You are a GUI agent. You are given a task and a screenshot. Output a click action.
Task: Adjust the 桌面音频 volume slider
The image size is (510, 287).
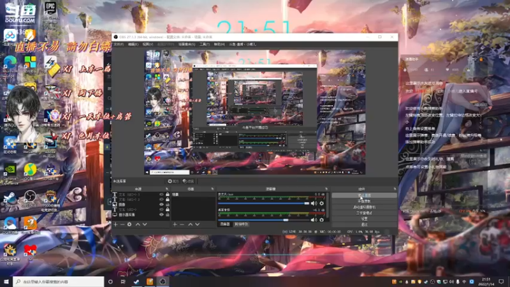264,220
